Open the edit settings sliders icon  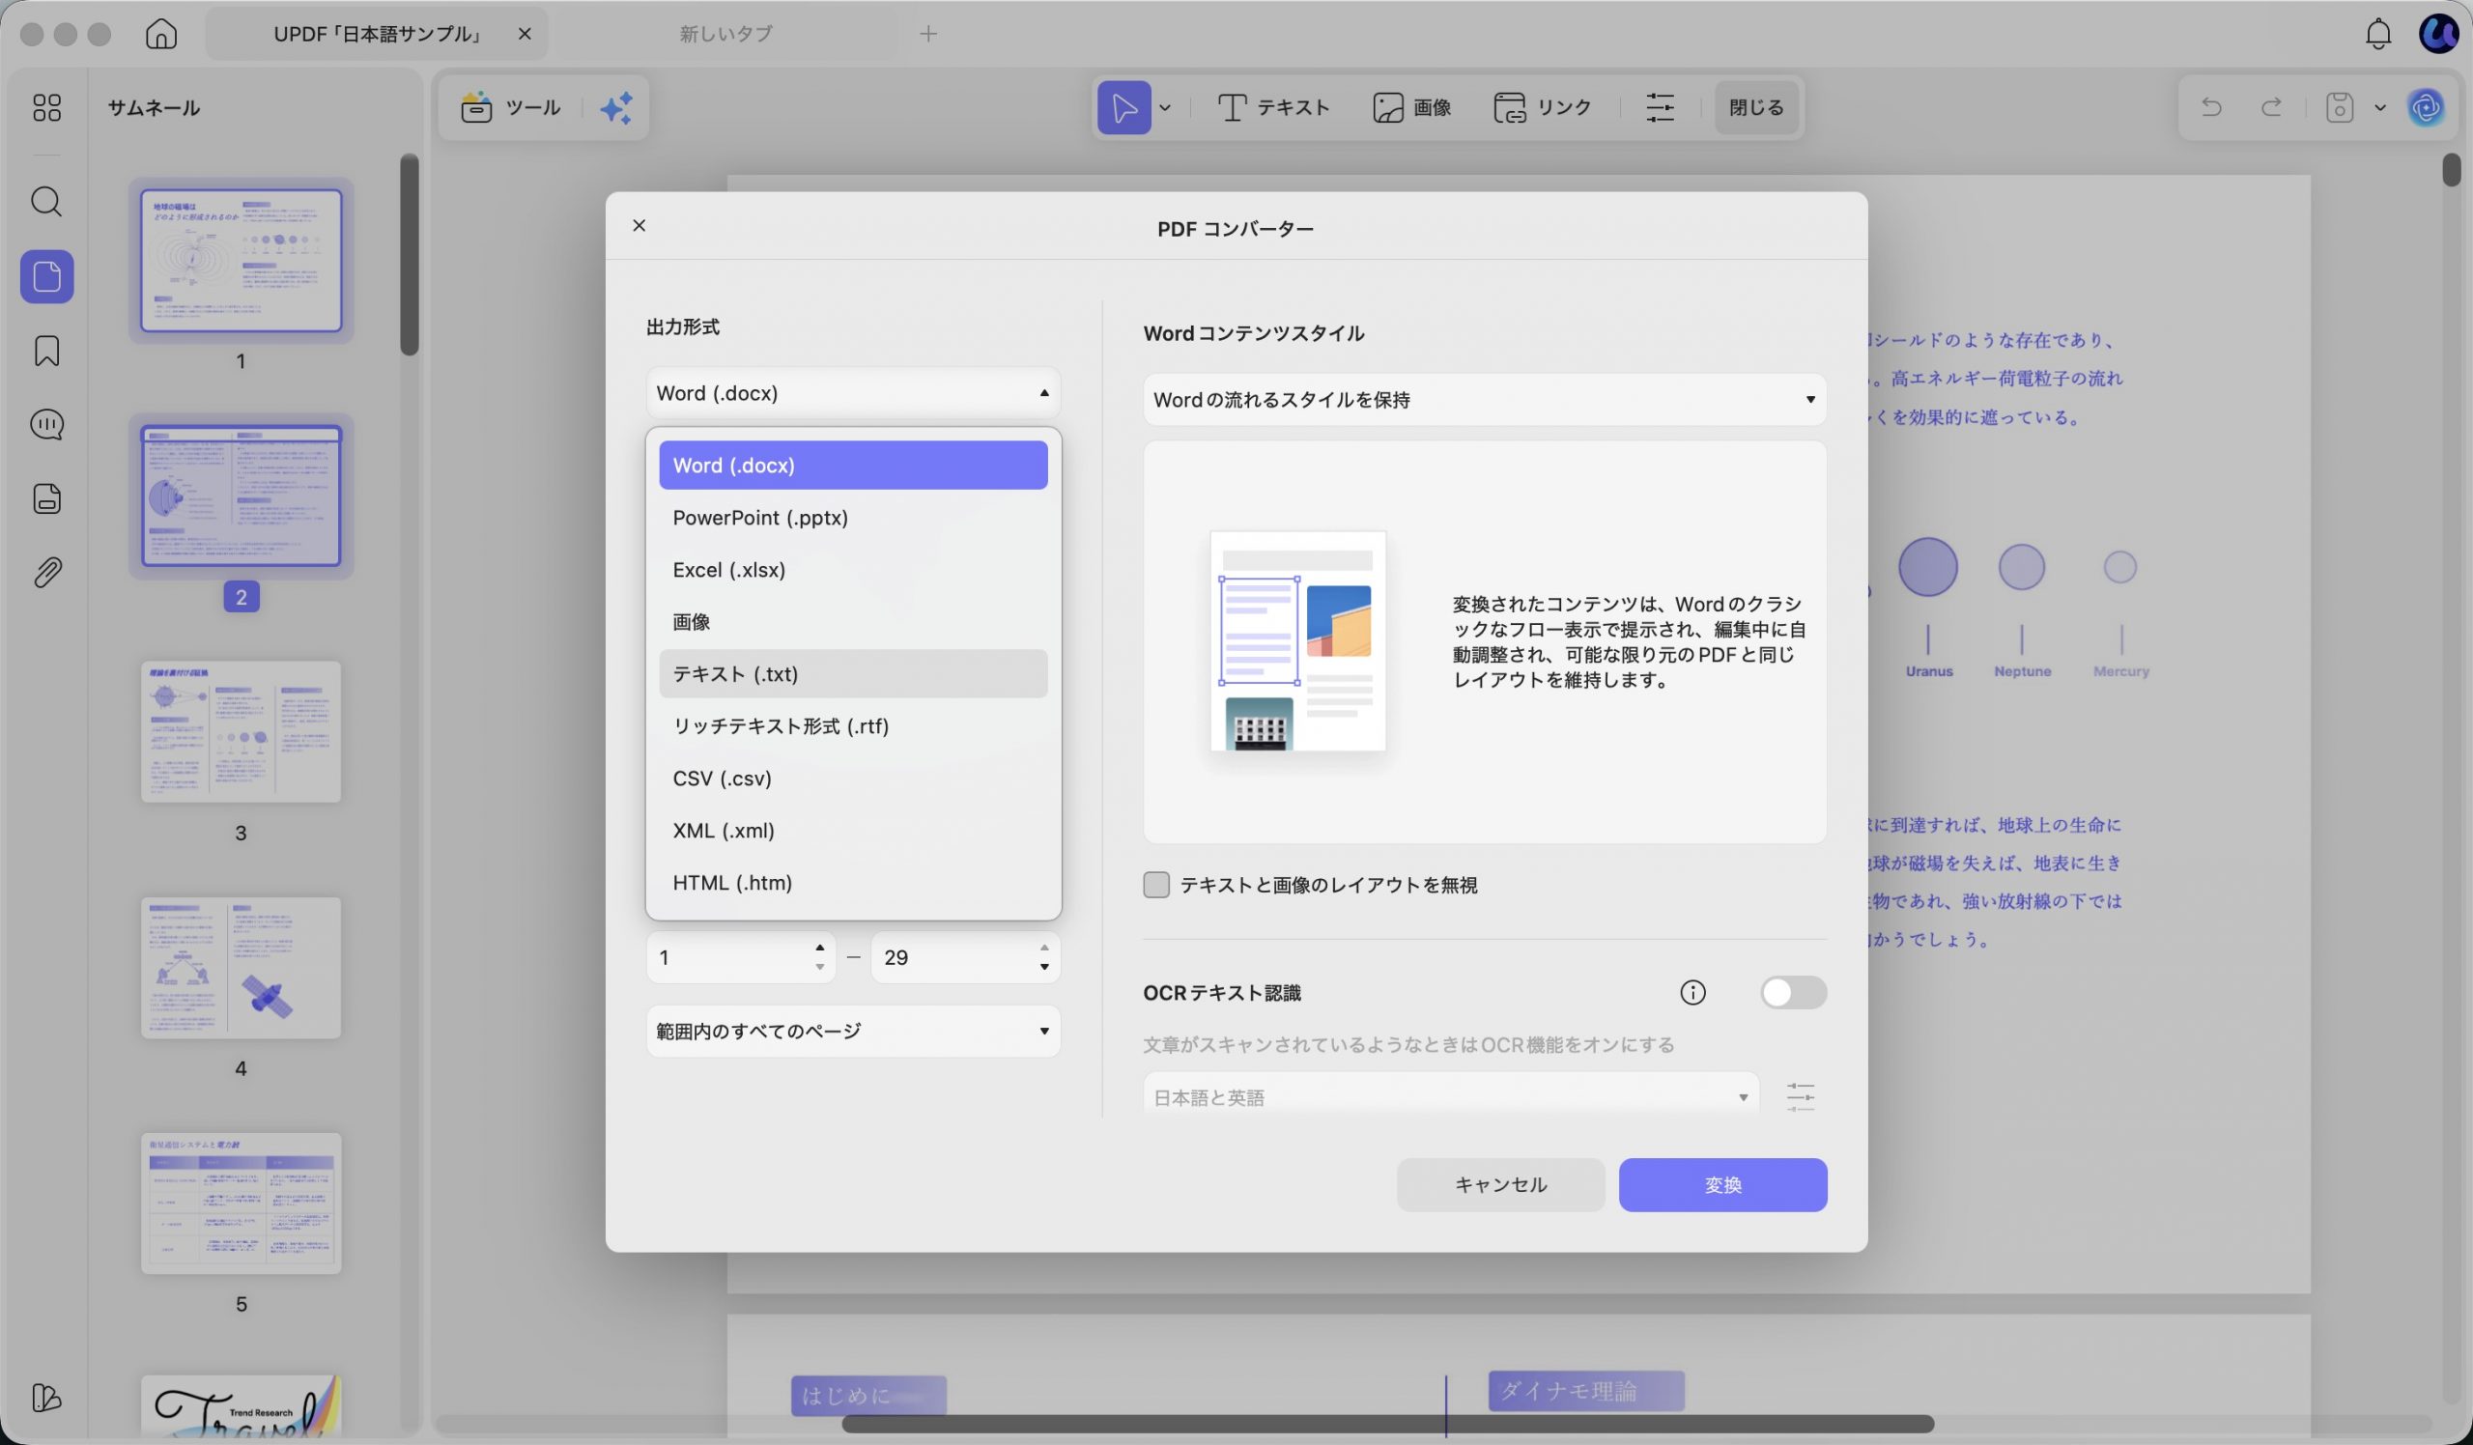1660,107
